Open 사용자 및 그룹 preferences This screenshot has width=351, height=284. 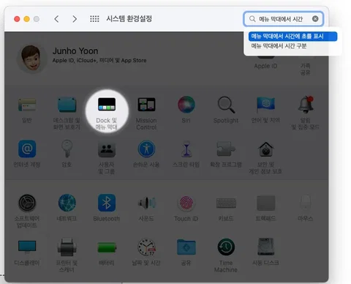click(x=107, y=157)
